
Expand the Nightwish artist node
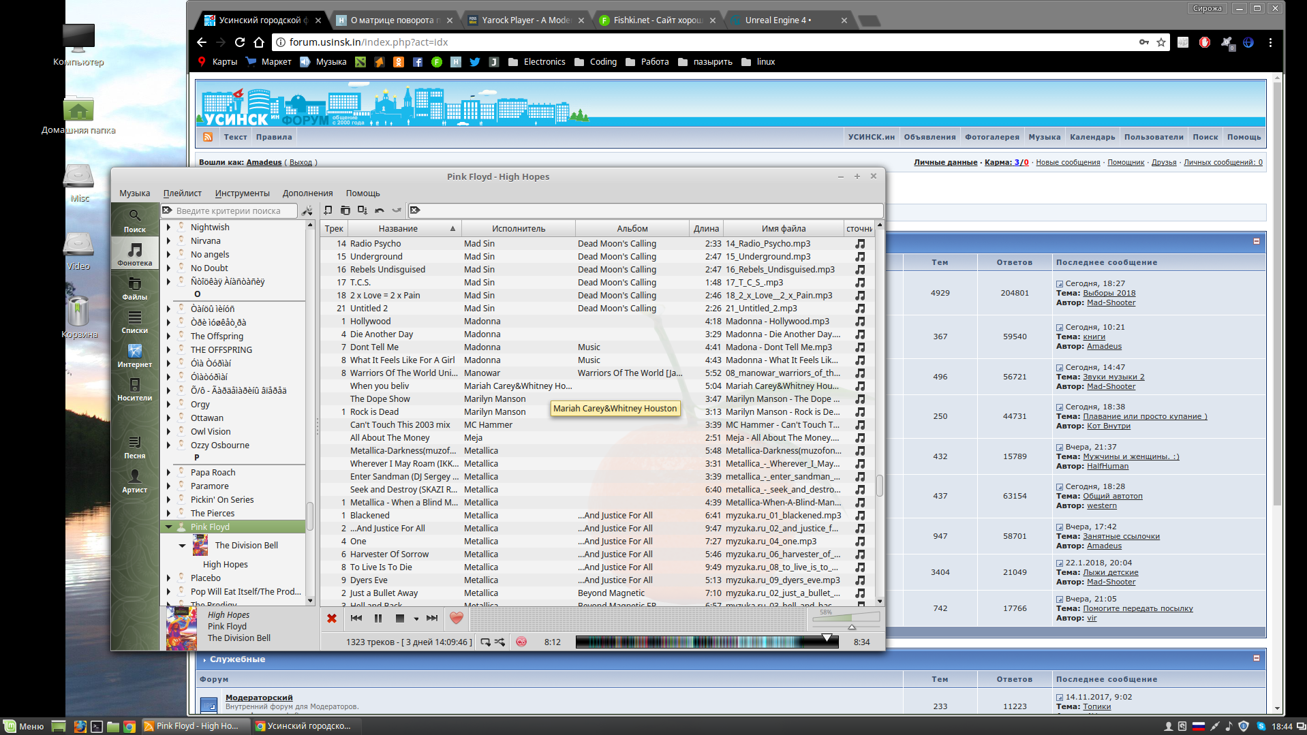(x=168, y=227)
